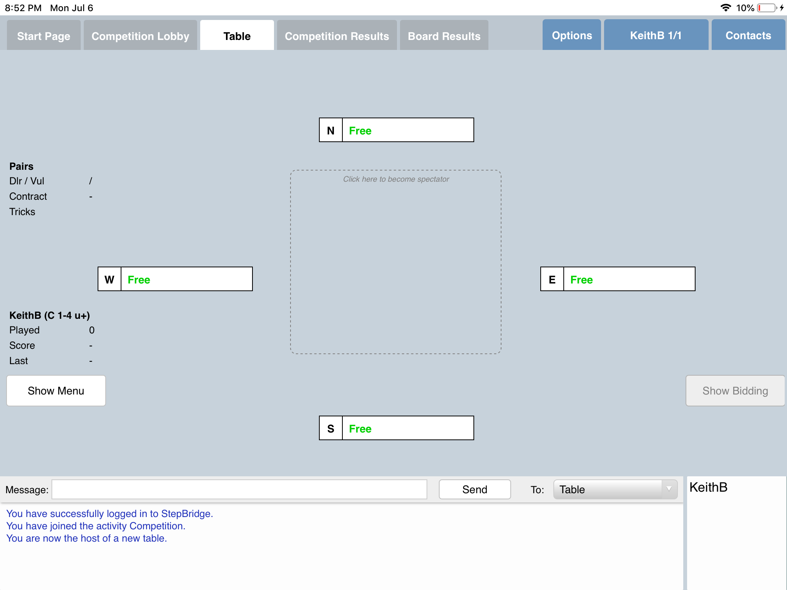Click the dropdown arrow beside Table
This screenshot has width=787, height=590.
[669, 489]
